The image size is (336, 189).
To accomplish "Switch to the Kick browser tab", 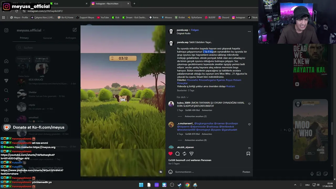I will click(68, 4).
